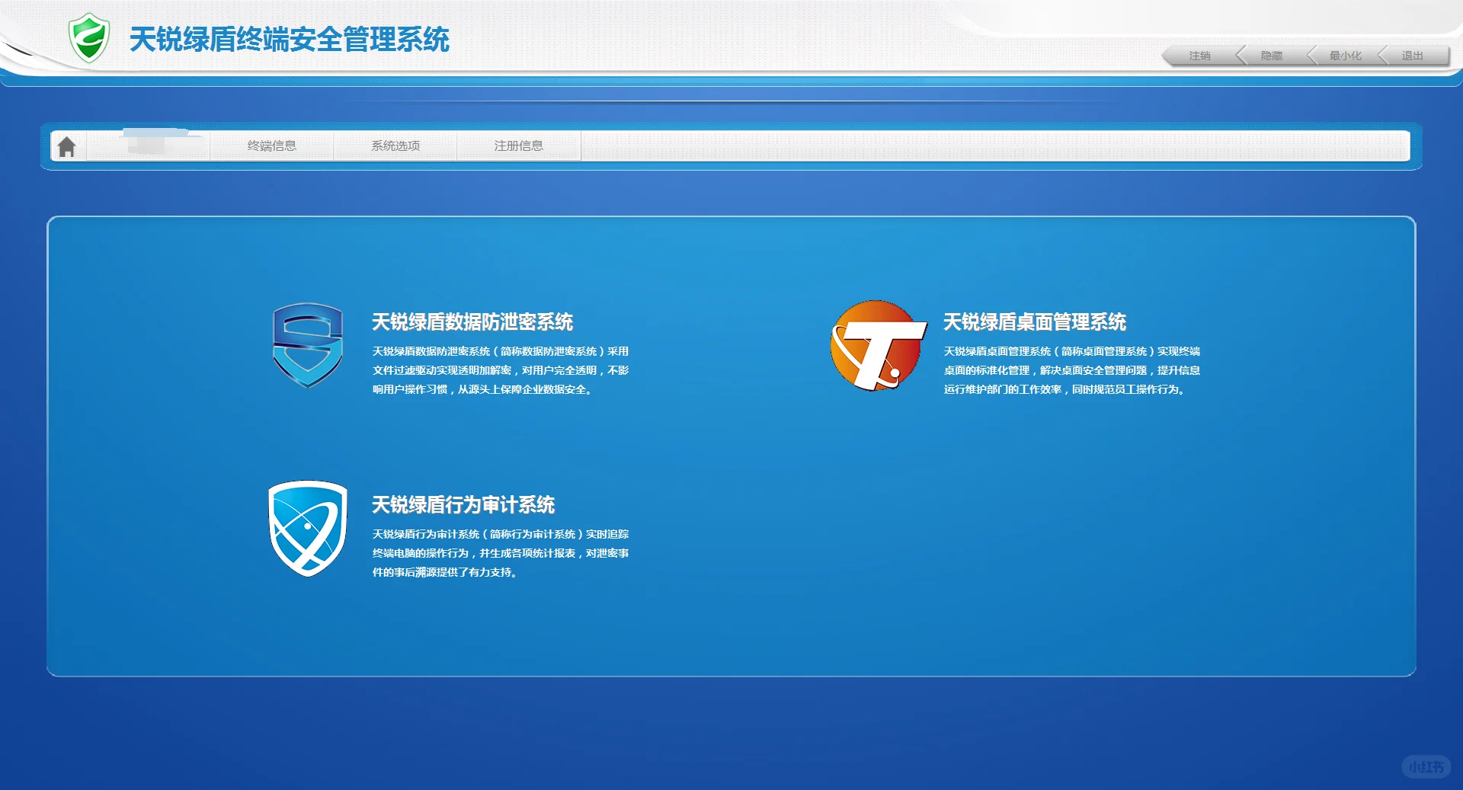Switch to the 系统选项 tab

395,146
